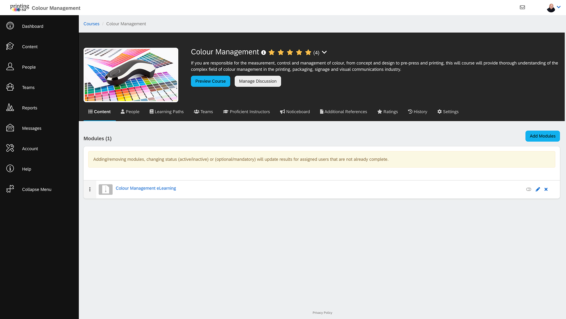This screenshot has height=319, width=566.
Task: Click the first rating star
Action: click(x=272, y=52)
